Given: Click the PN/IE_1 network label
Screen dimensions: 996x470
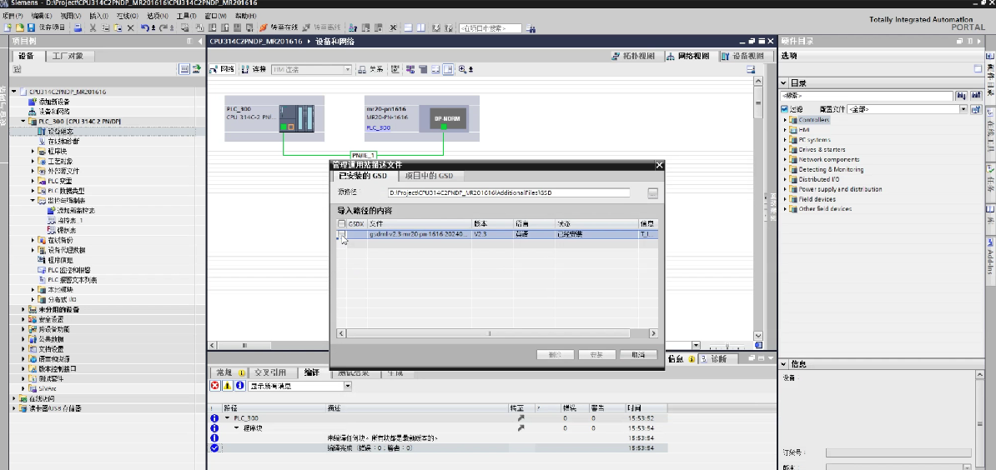Looking at the screenshot, I should pyautogui.click(x=364, y=155).
